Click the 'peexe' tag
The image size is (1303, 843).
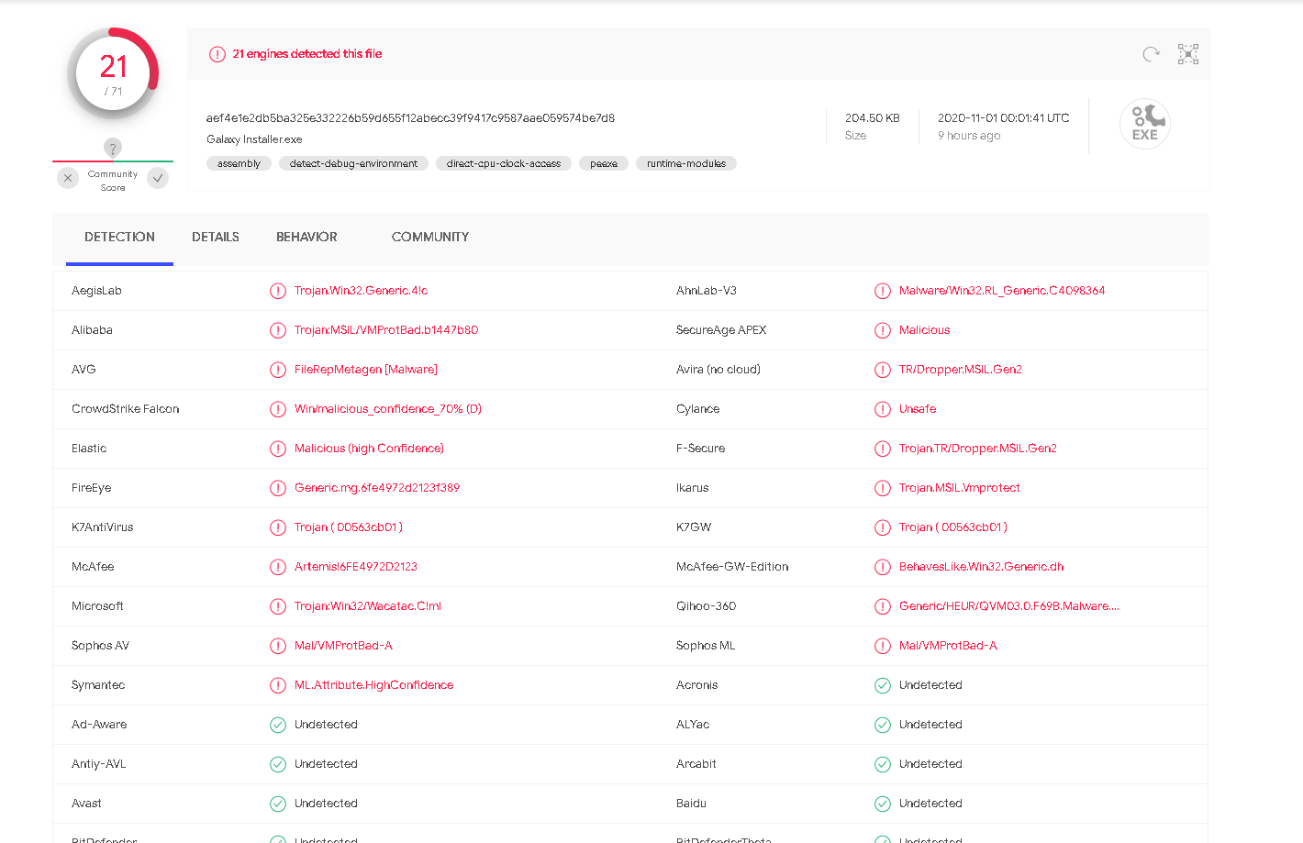tap(604, 163)
